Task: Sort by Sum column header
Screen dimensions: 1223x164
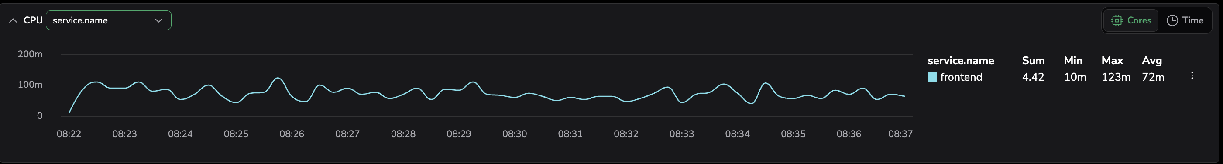Action: [1033, 60]
